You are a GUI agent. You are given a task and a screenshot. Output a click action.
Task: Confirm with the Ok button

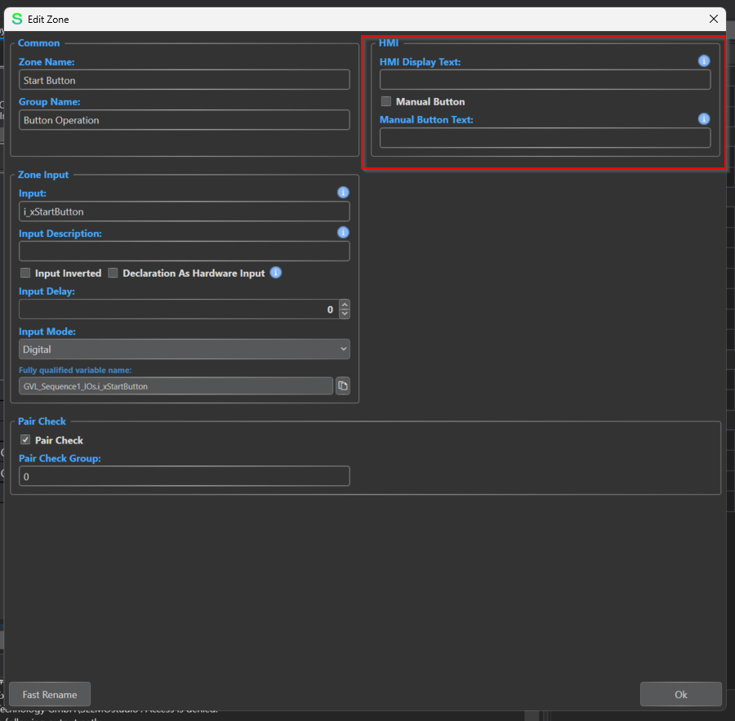click(680, 694)
